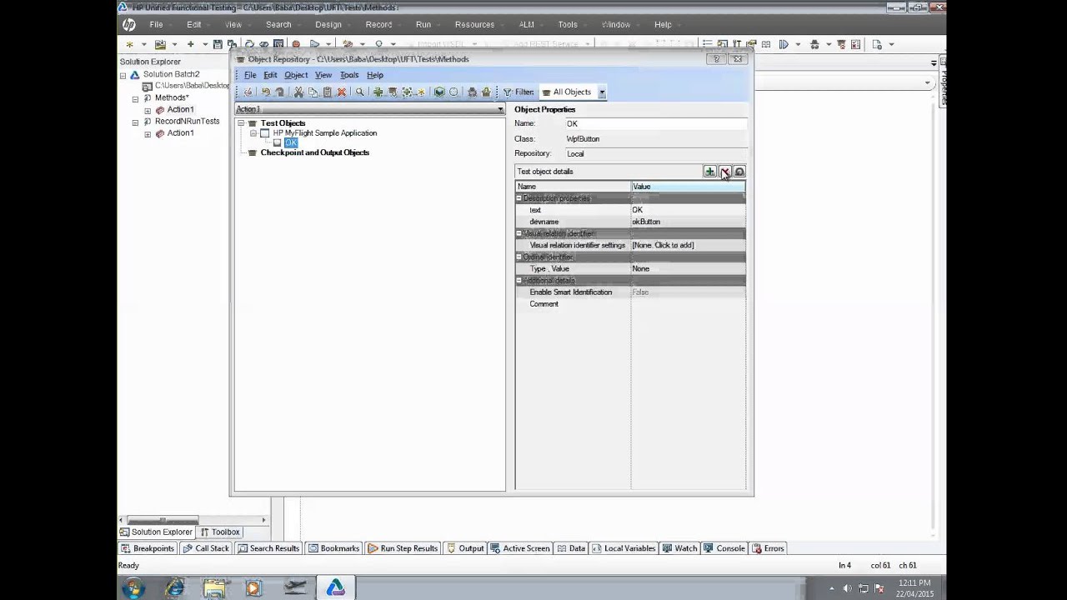Open the Filter All Objects dropdown
This screenshot has width=1067, height=600.
[602, 92]
